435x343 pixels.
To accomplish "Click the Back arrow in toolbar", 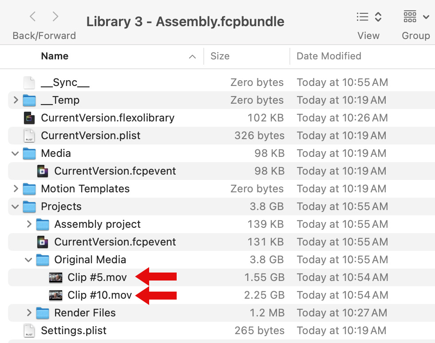I will pos(32,17).
